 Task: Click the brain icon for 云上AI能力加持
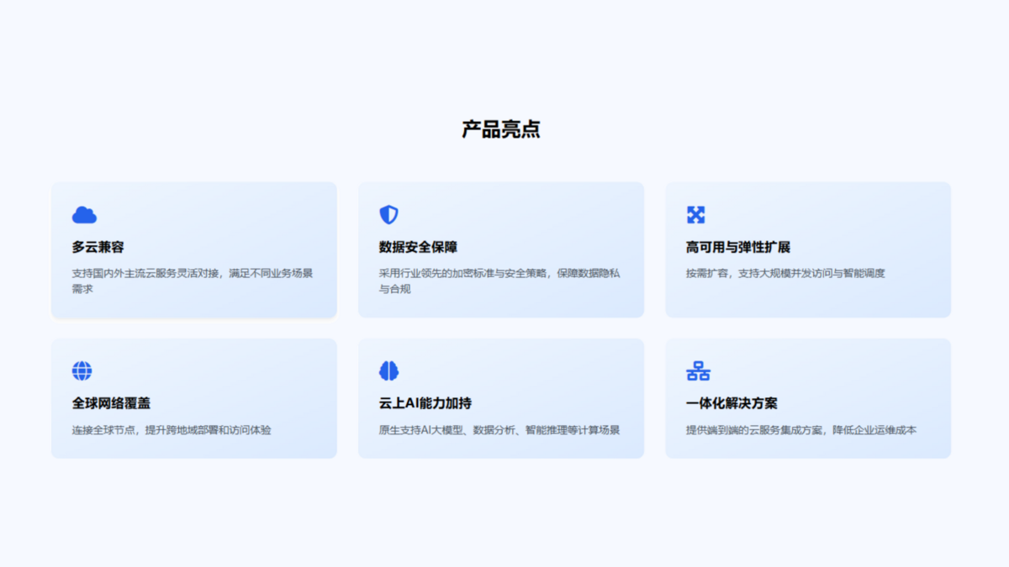(x=388, y=370)
